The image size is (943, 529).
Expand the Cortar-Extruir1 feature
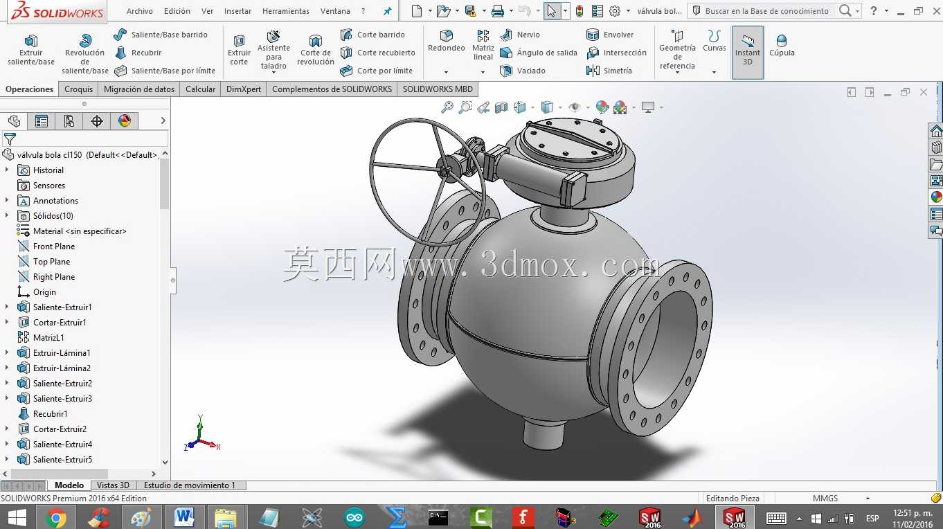click(7, 323)
